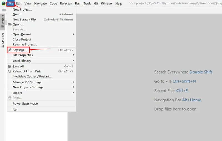
Task: Choose New Project... from the File menu
Action: click(x=22, y=9)
